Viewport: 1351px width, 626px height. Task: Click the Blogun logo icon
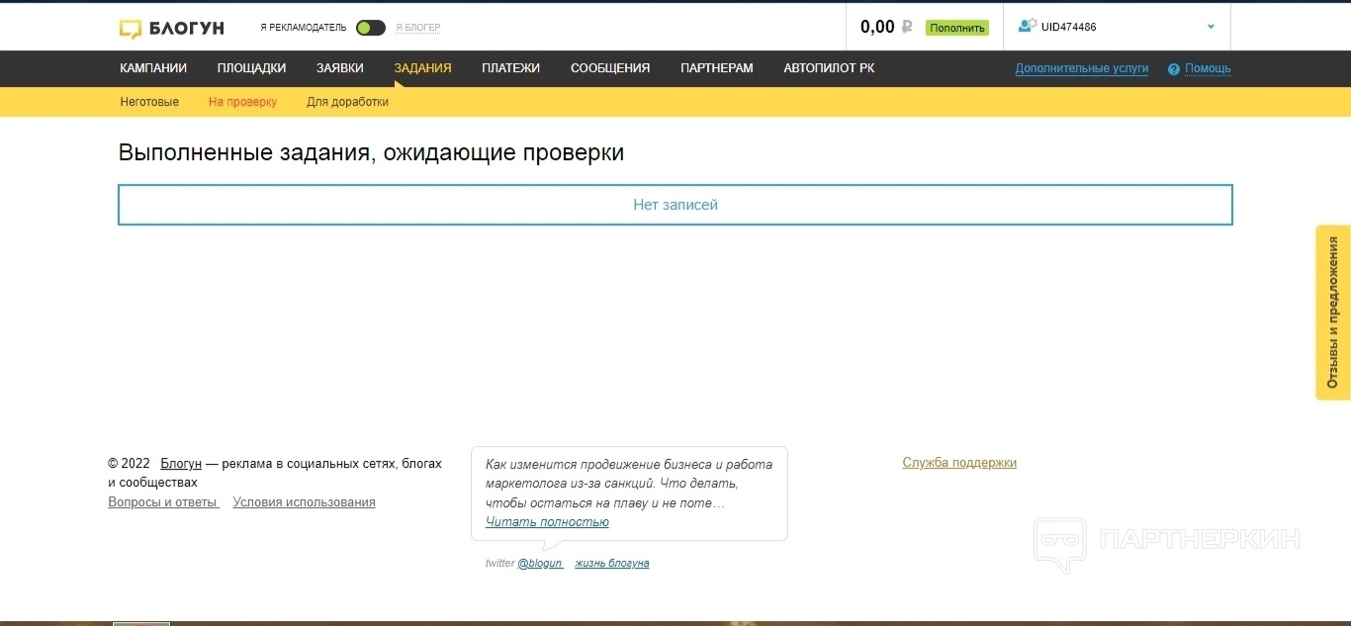[131, 29]
